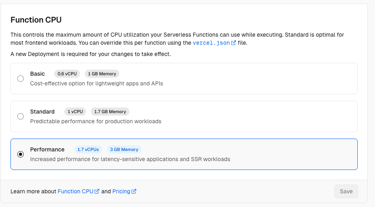Viewport: 375px width, 207px height.
Task: Click external link icon after Function CPU link
Action: [x=97, y=191]
